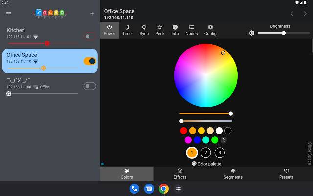This screenshot has width=313, height=196.
Task: Set Kitchen brightness on red slider
Action: click(43, 43)
